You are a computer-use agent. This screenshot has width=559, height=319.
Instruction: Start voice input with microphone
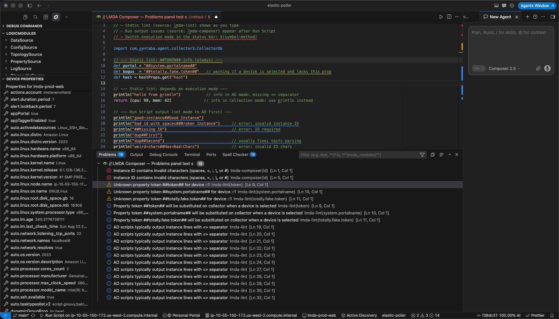click(547, 68)
